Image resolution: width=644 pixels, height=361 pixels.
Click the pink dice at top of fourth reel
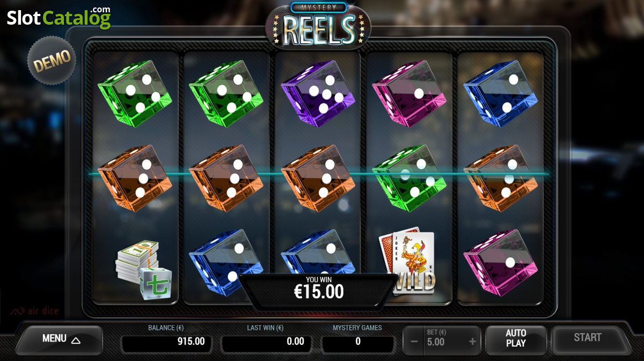click(x=409, y=94)
